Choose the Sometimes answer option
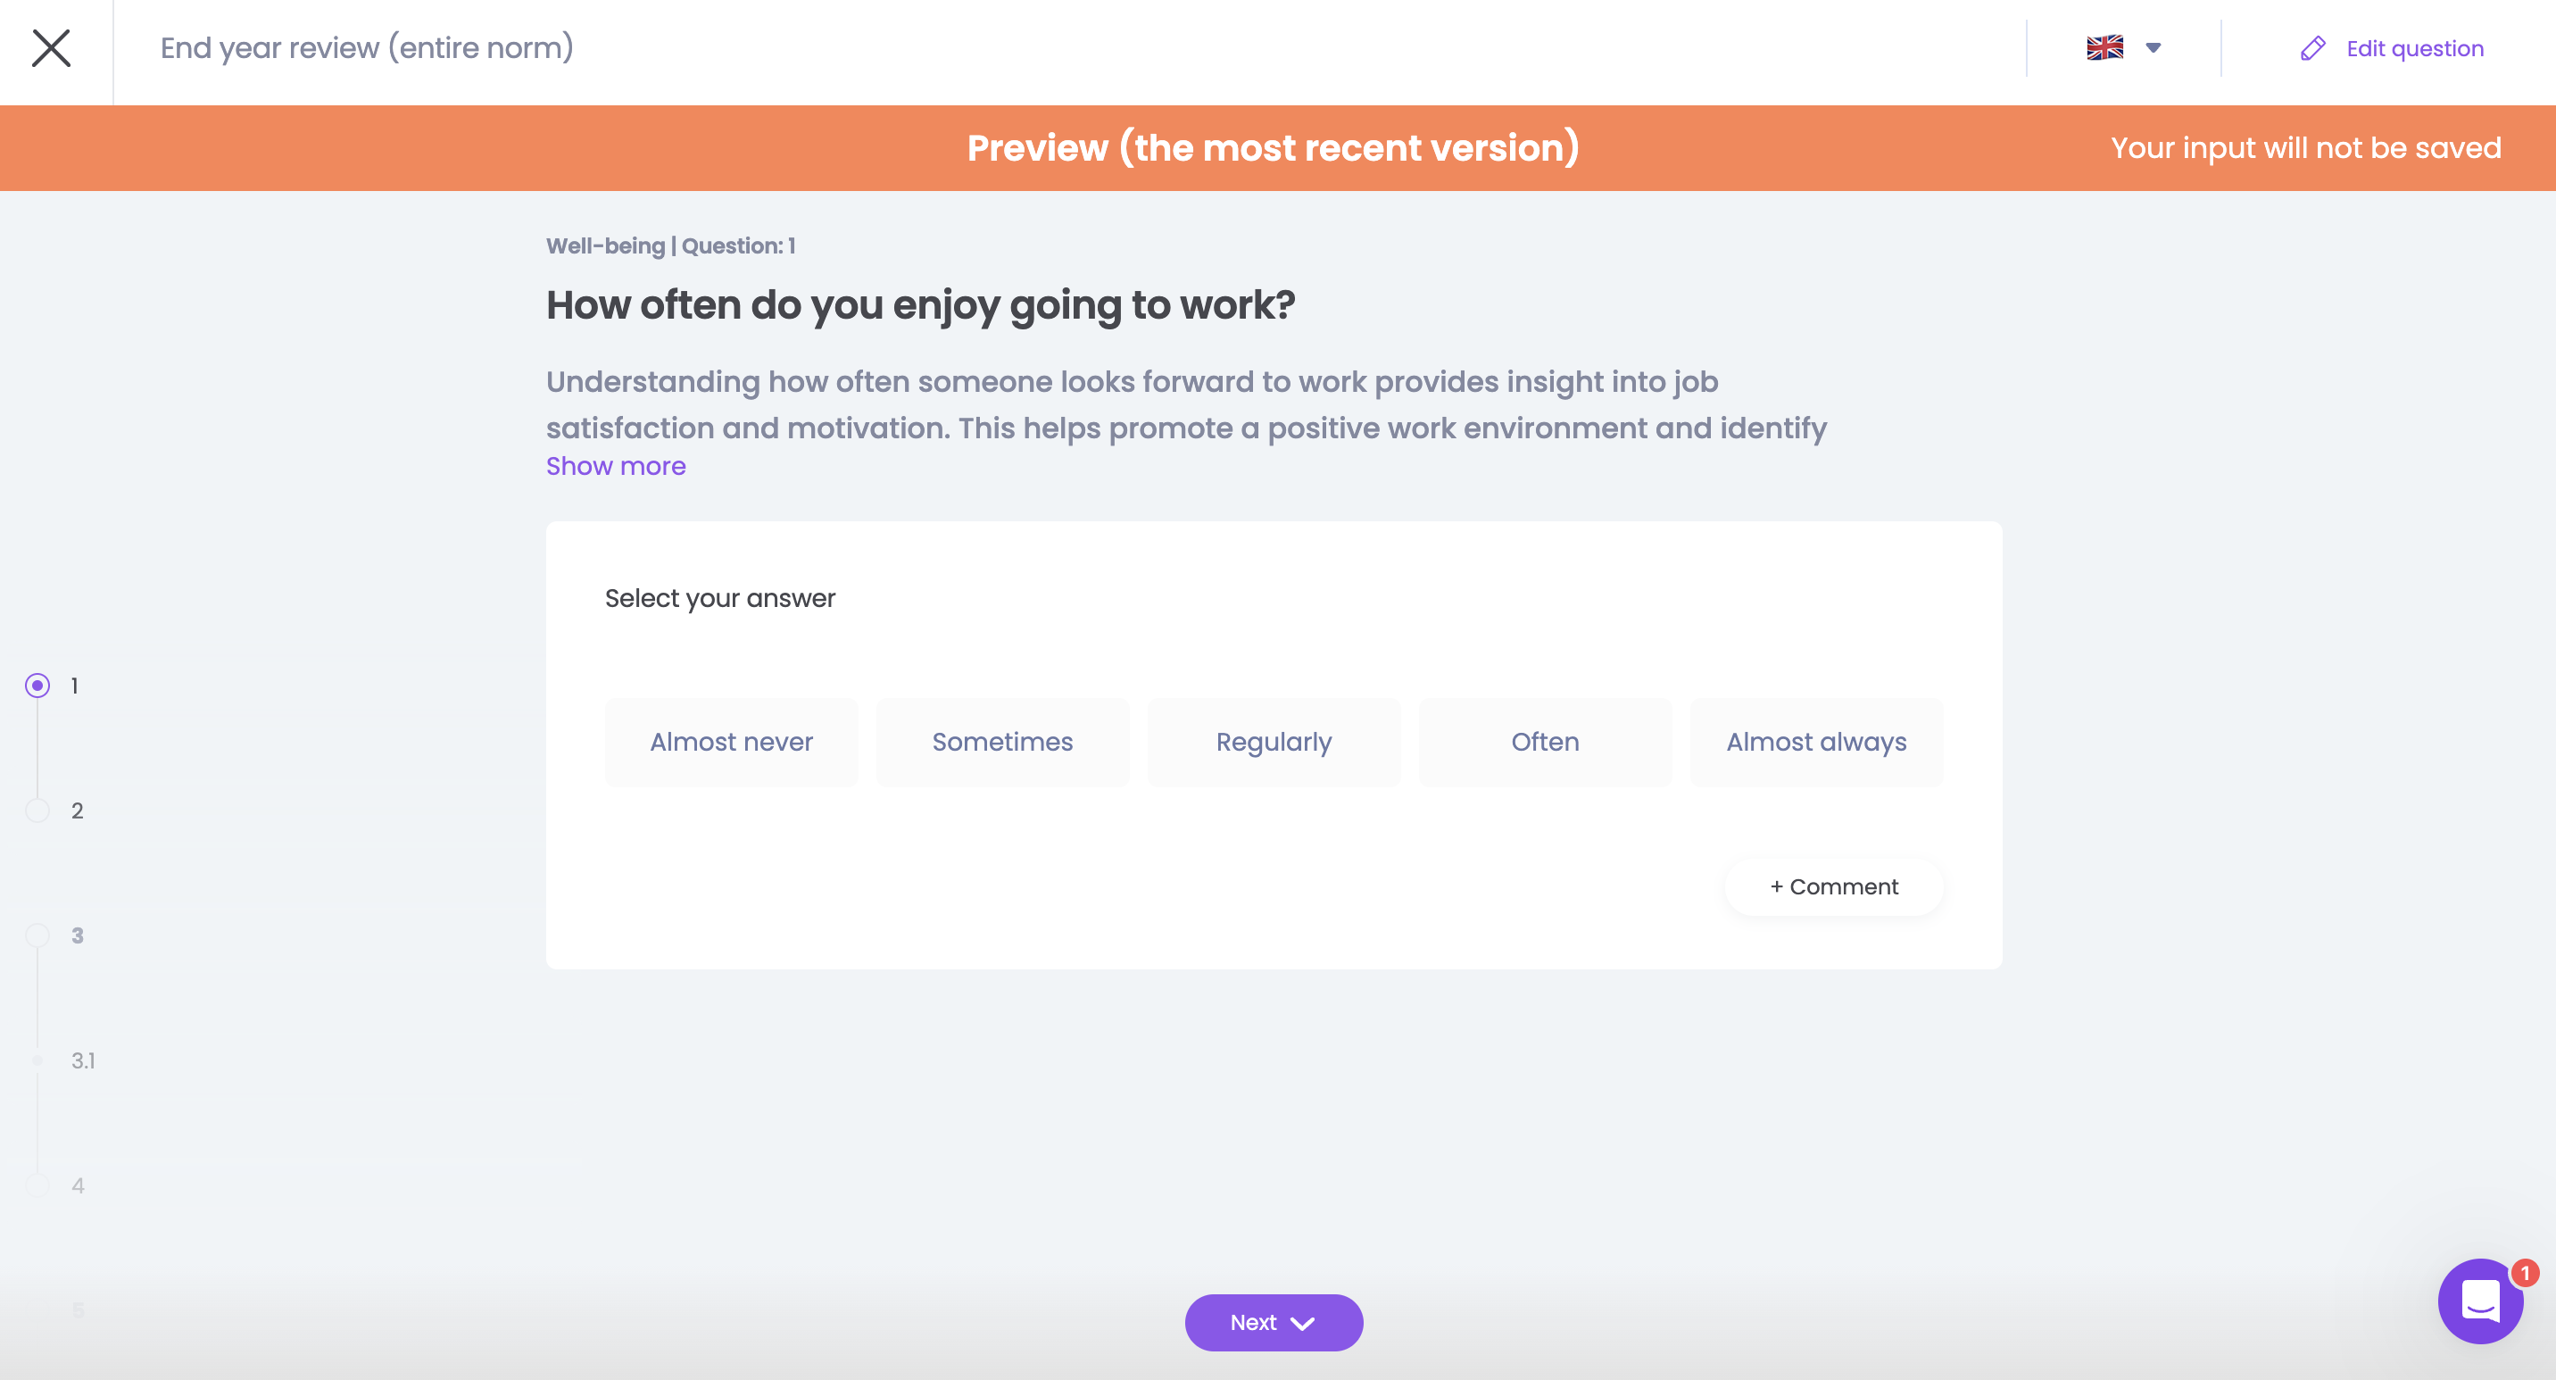2556x1380 pixels. [1002, 742]
